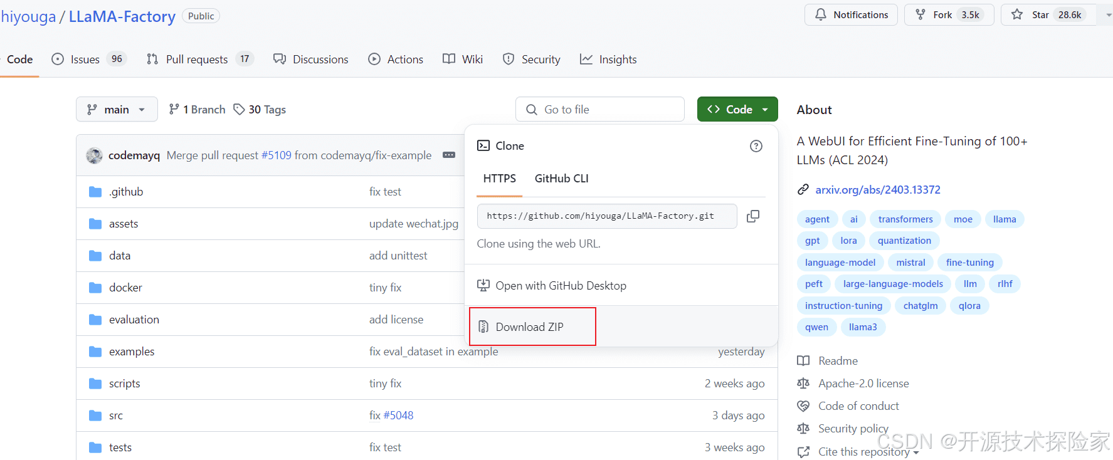The width and height of the screenshot is (1113, 460).
Task: View the 1 Branch link
Action: point(197,110)
